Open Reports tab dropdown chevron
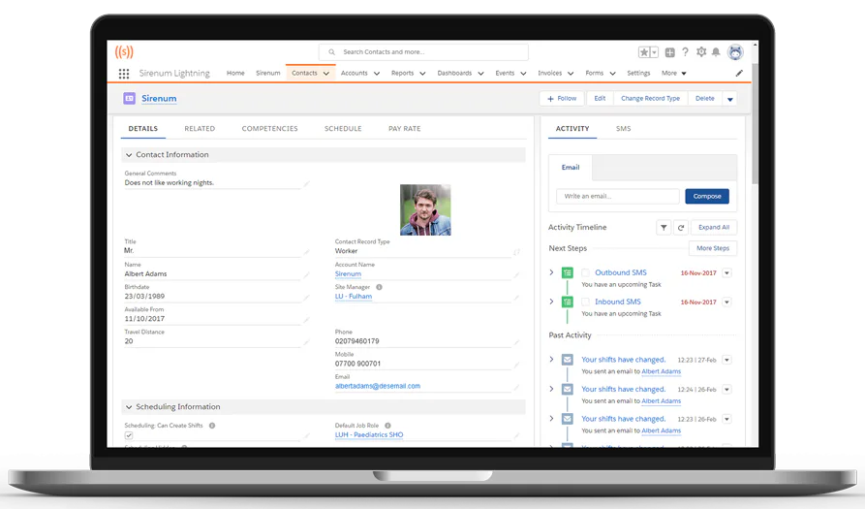Screen dimensions: 865x509 pos(422,74)
